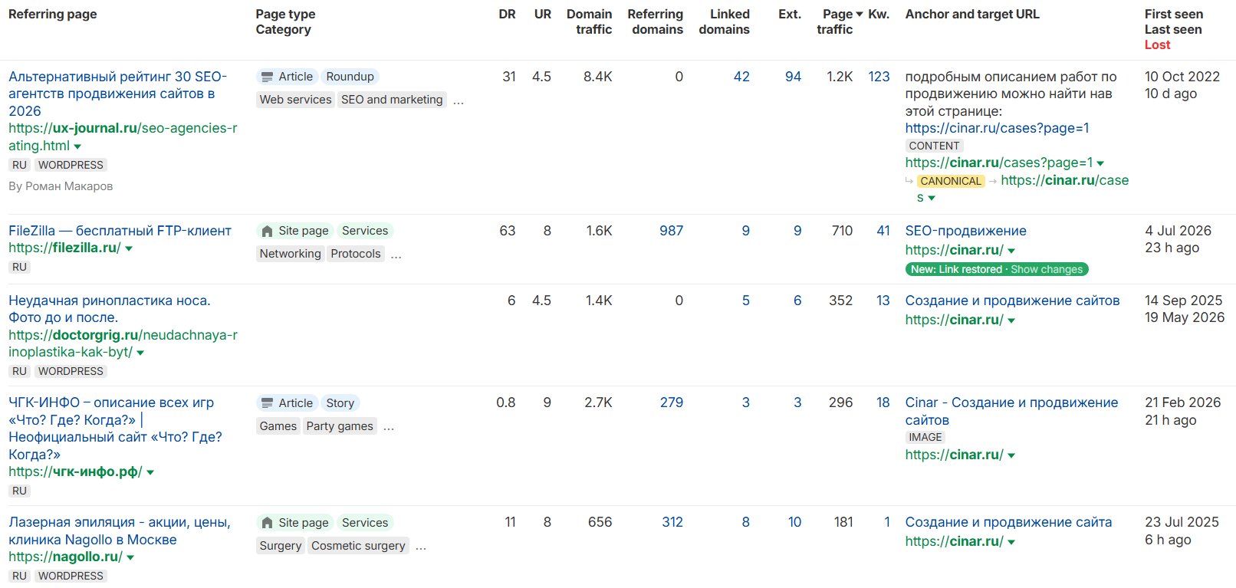Image resolution: width=1236 pixels, height=588 pixels.
Task: Sort by Referring domains column header
Action: pyautogui.click(x=655, y=21)
